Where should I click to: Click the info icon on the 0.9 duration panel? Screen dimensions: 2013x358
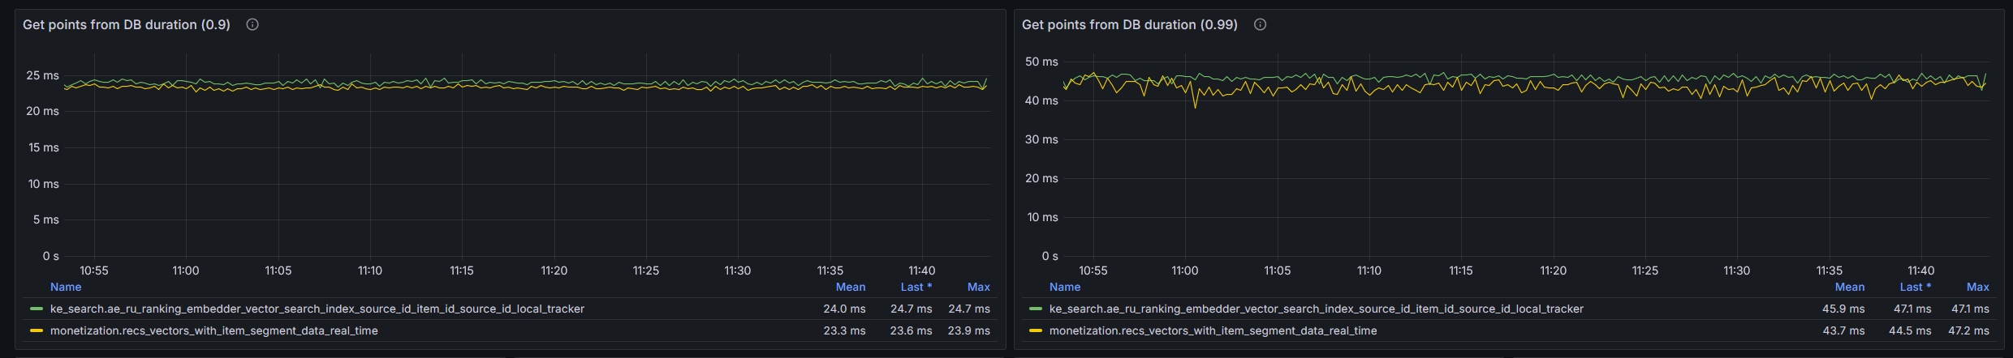(252, 25)
